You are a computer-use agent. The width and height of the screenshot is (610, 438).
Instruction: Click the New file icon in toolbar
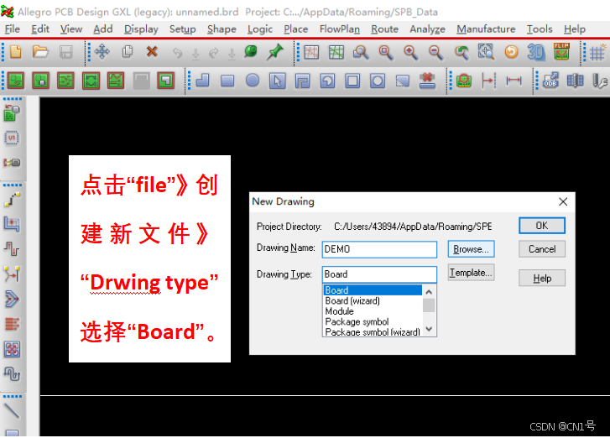coord(16,52)
